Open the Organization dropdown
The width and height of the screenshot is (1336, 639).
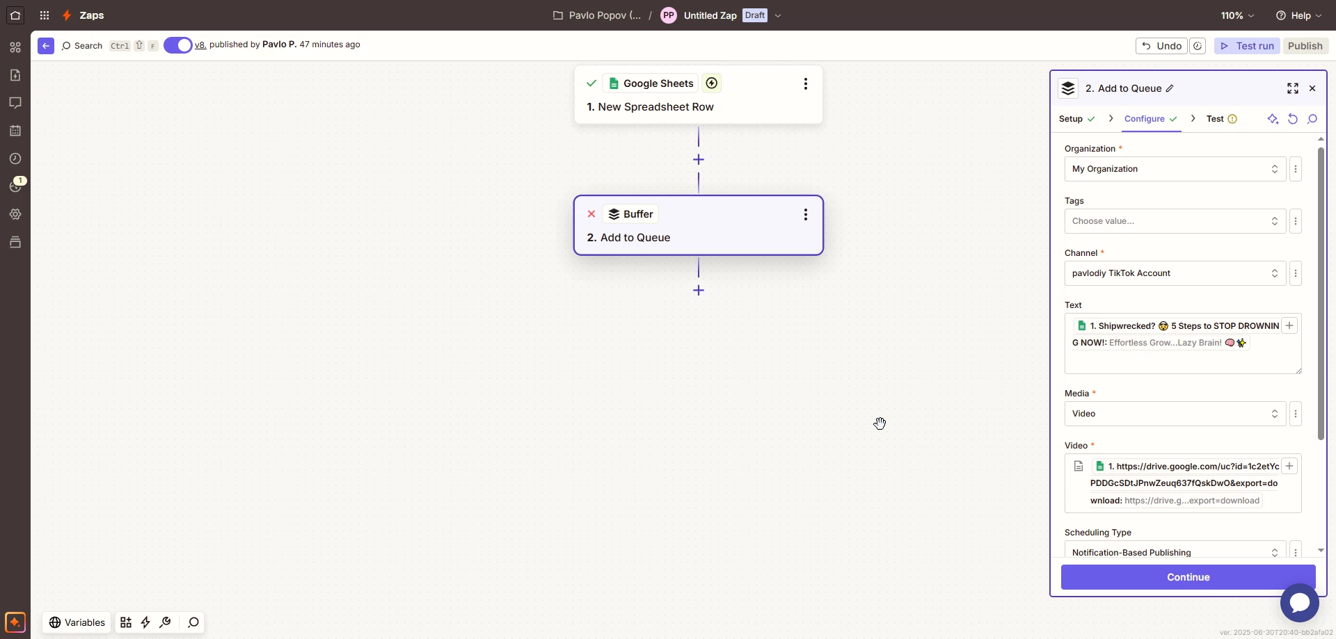pos(1175,169)
